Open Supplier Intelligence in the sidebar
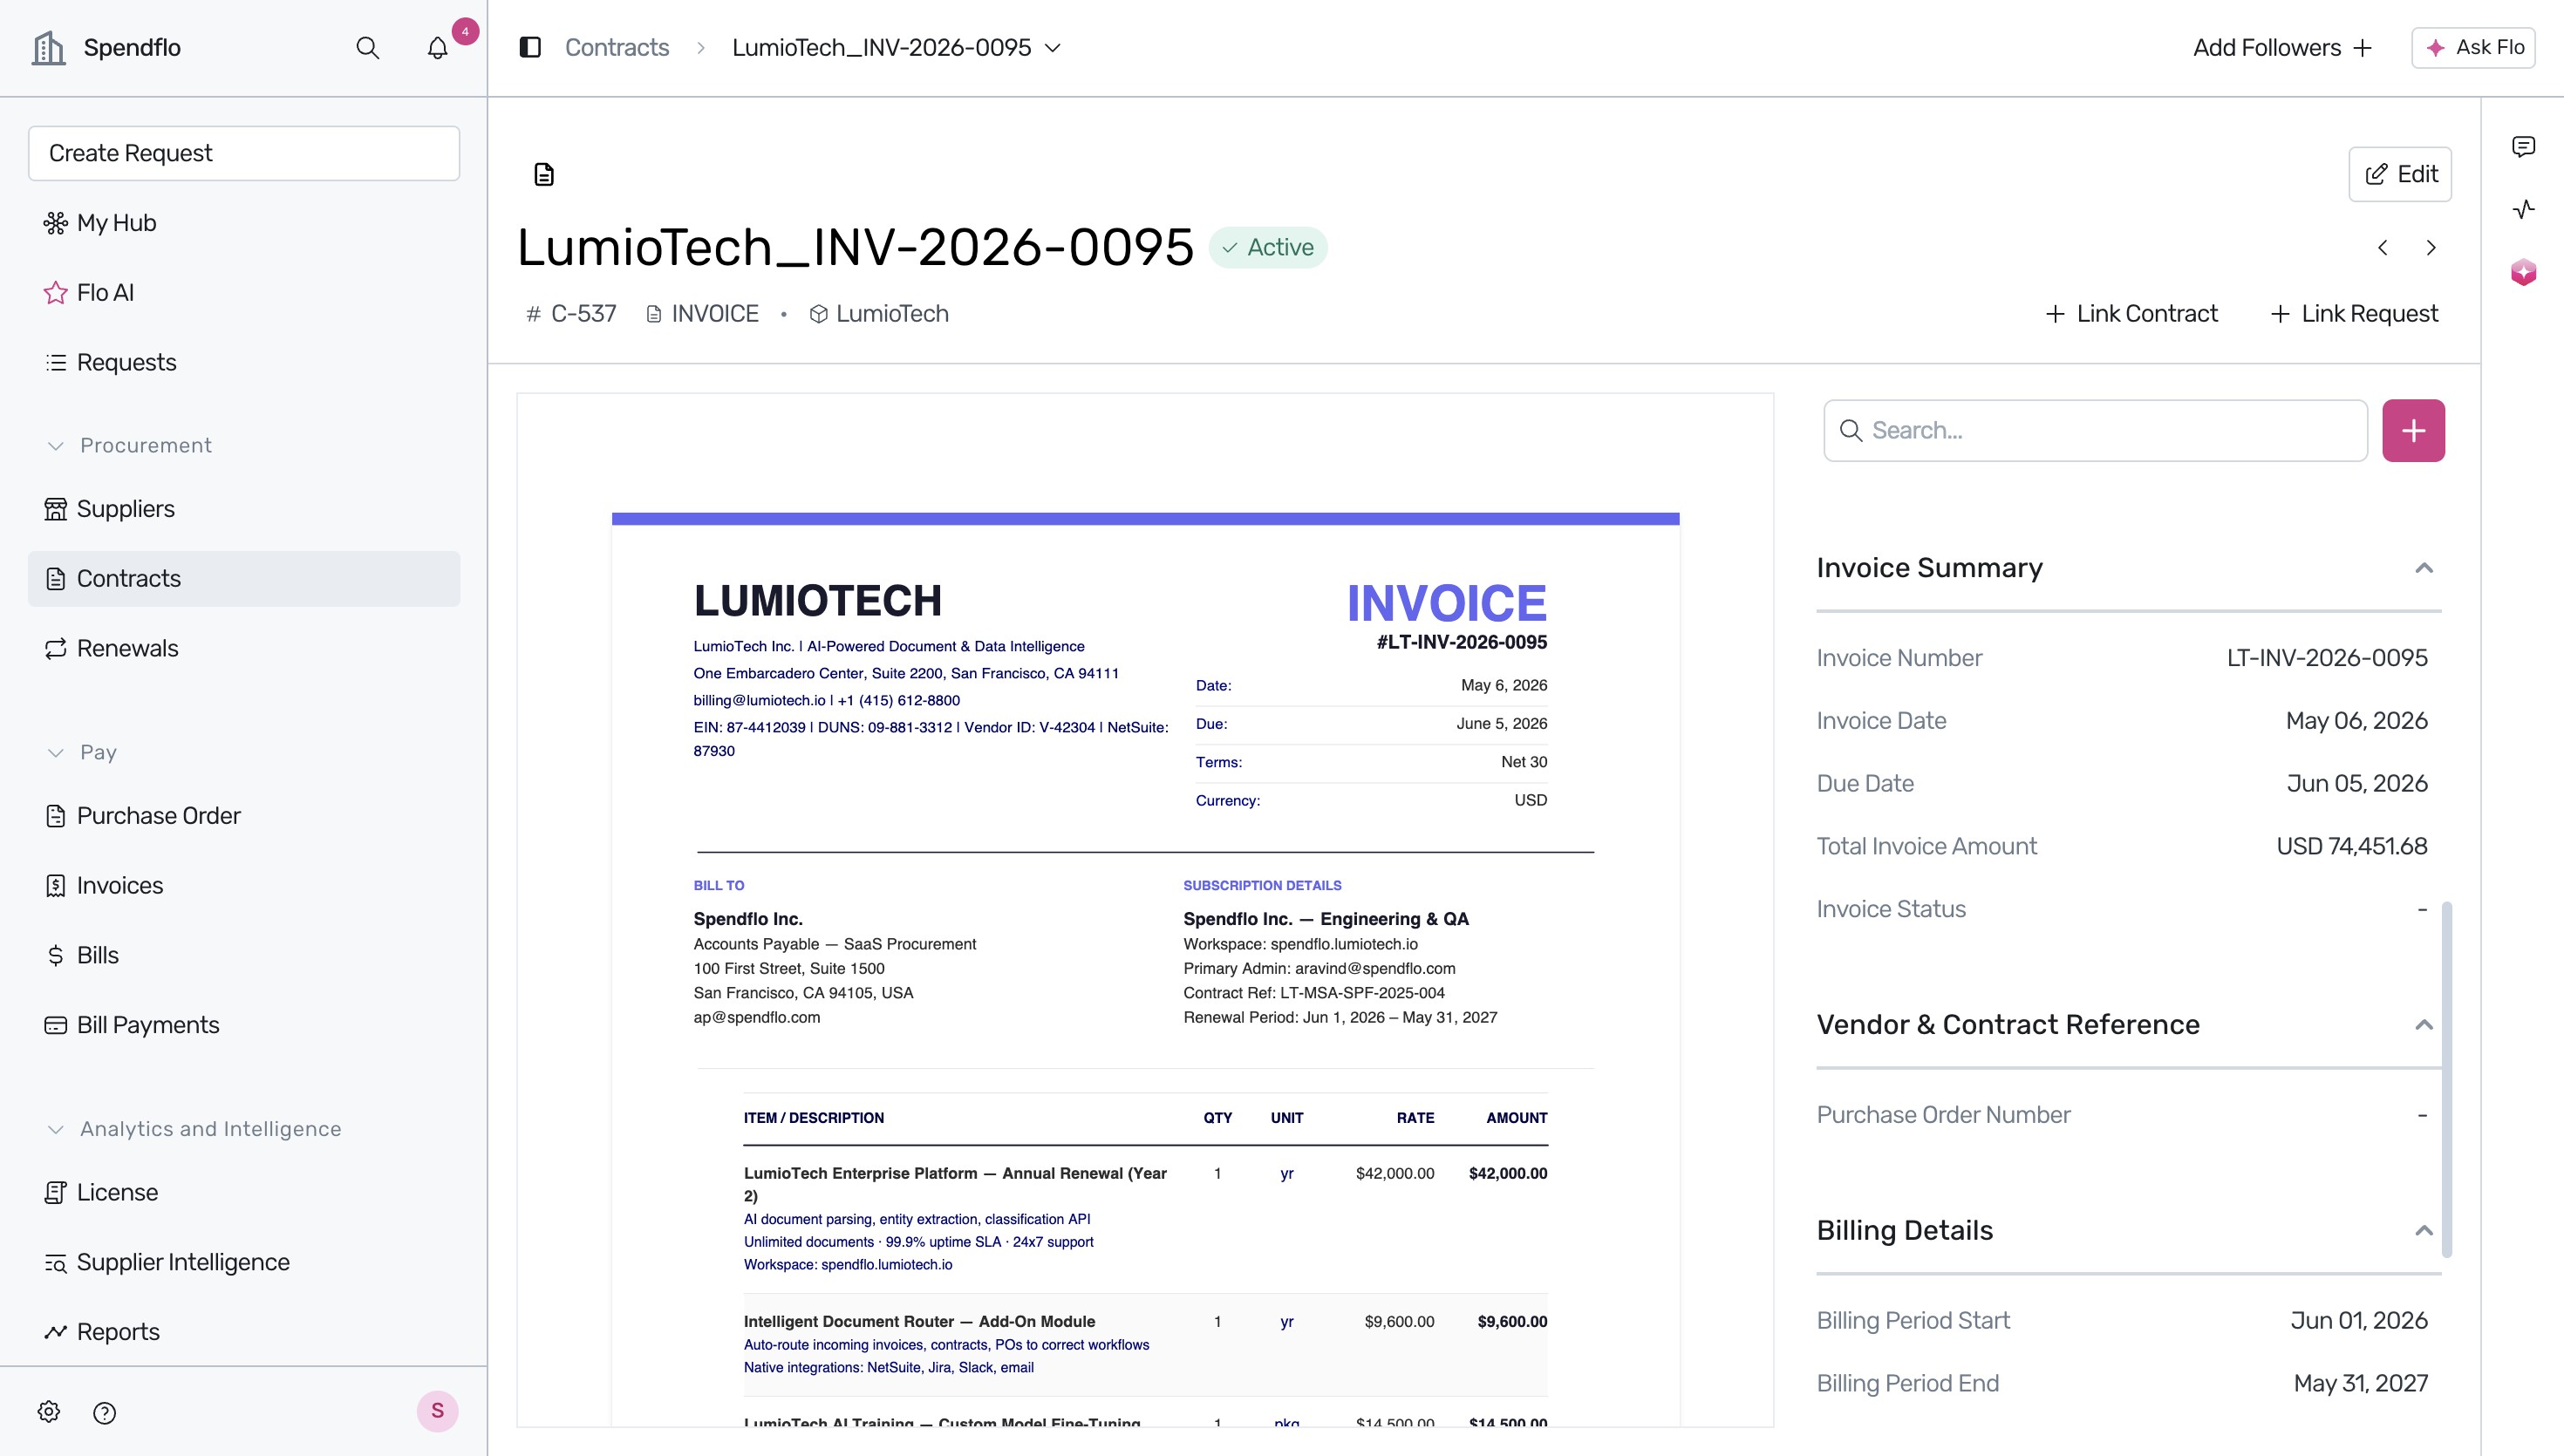This screenshot has height=1456, width=2564. 244,1262
